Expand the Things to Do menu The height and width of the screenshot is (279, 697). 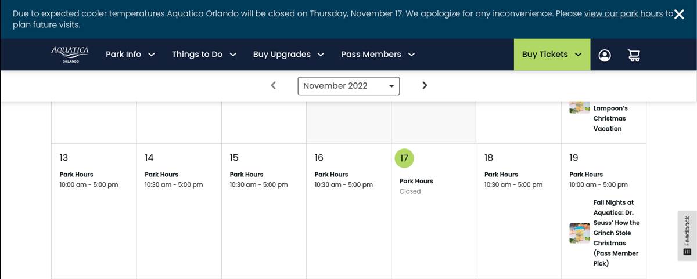204,55
